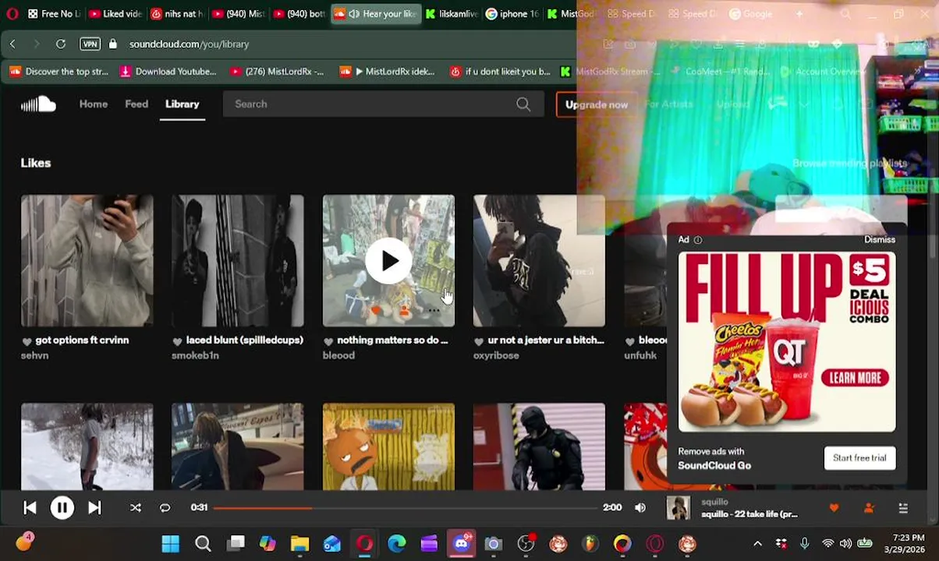Viewport: 939px width, 561px height.
Task: Select the Library tab
Action: tap(182, 104)
